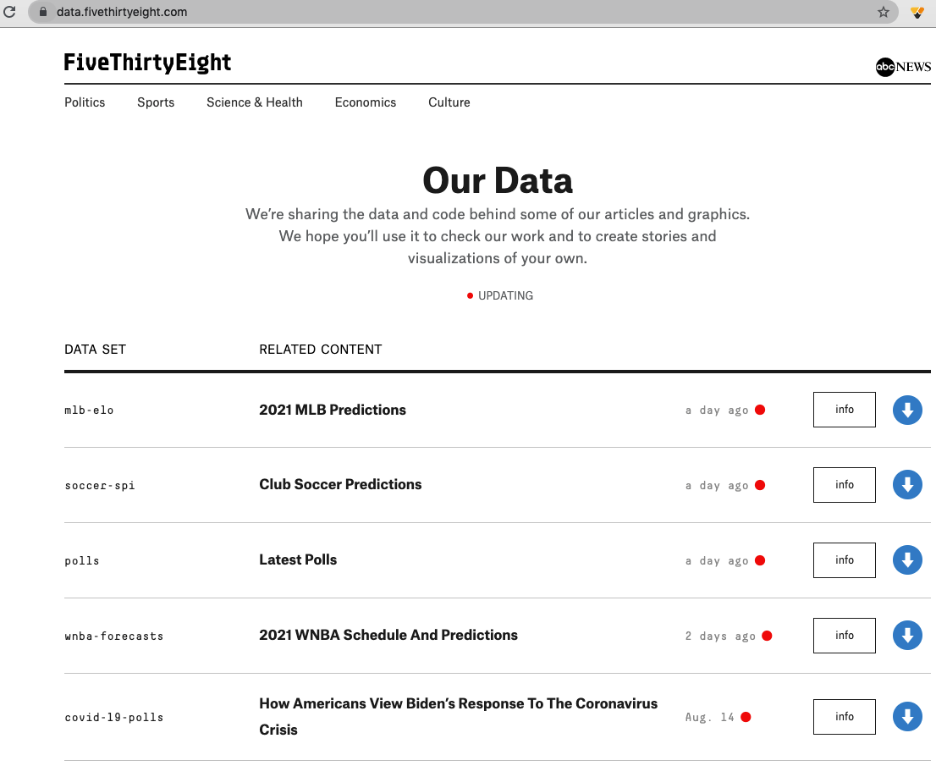Viewport: 936px width, 766px height.
Task: Focus the address bar URL data.fivethirtyeight.com
Action: click(122, 12)
